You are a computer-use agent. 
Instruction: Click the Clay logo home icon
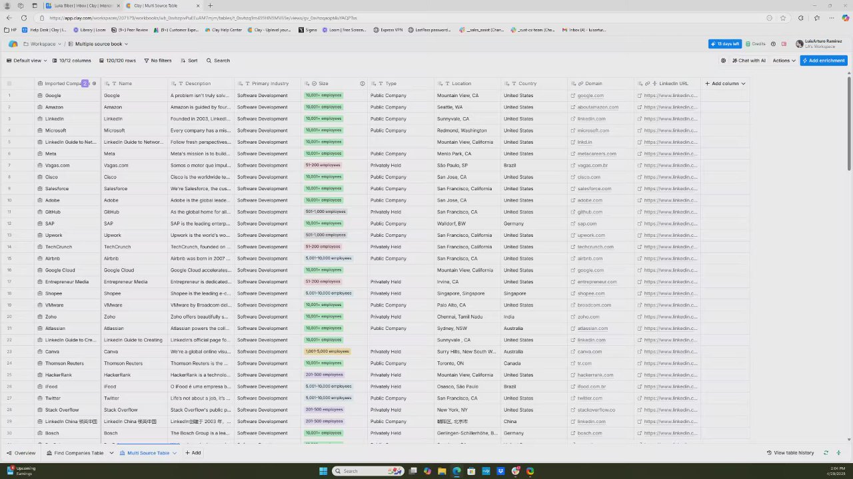click(x=13, y=44)
